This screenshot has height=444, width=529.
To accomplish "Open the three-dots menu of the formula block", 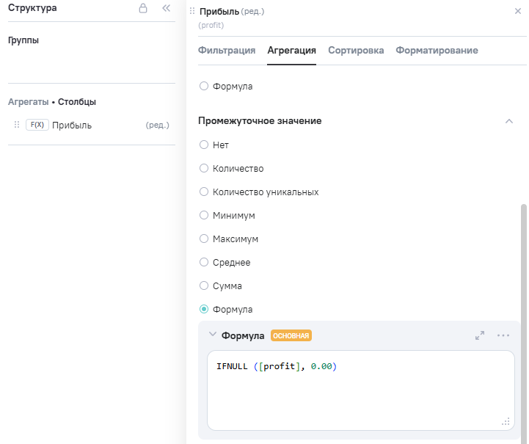I will pos(503,335).
